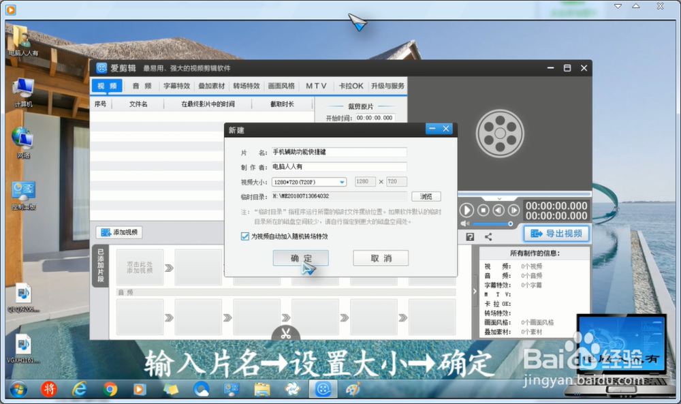Click 浏览 to browse temp directory
The height and width of the screenshot is (404, 681).
point(426,196)
